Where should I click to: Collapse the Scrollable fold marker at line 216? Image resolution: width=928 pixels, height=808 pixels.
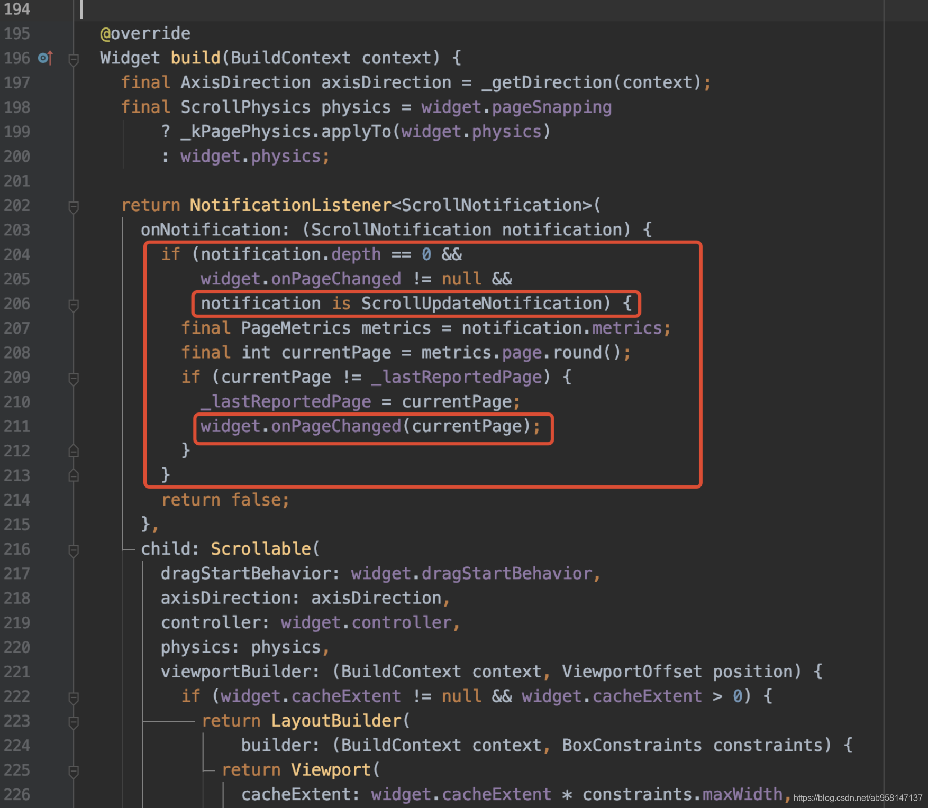[x=74, y=550]
